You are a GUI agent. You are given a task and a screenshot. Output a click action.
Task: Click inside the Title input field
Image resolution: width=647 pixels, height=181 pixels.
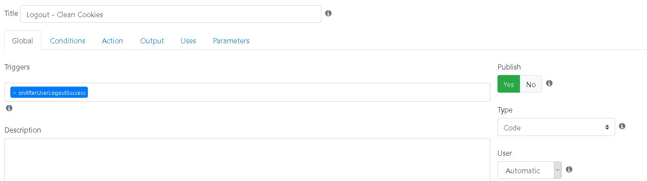click(x=171, y=14)
